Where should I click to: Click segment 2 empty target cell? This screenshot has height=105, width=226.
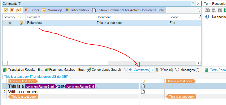pos(195,92)
